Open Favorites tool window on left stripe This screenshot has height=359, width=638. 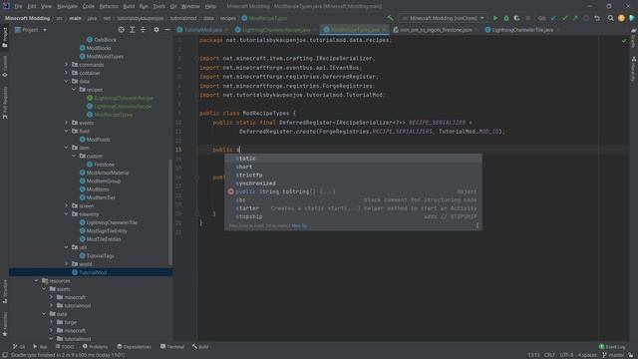point(5,324)
